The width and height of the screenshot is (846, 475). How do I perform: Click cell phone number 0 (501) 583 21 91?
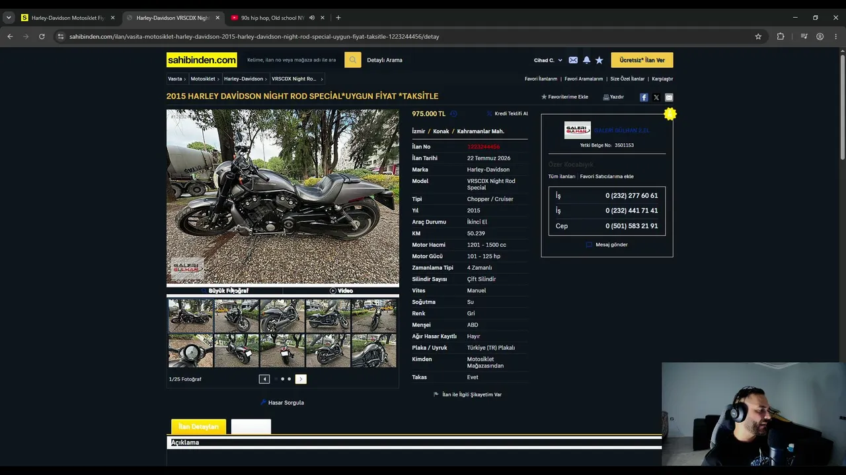631,226
